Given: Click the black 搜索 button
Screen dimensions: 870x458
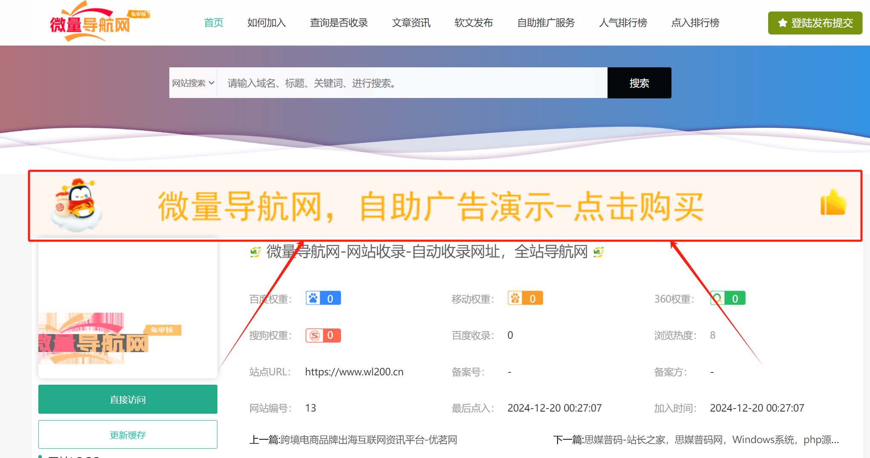Looking at the screenshot, I should 639,83.
